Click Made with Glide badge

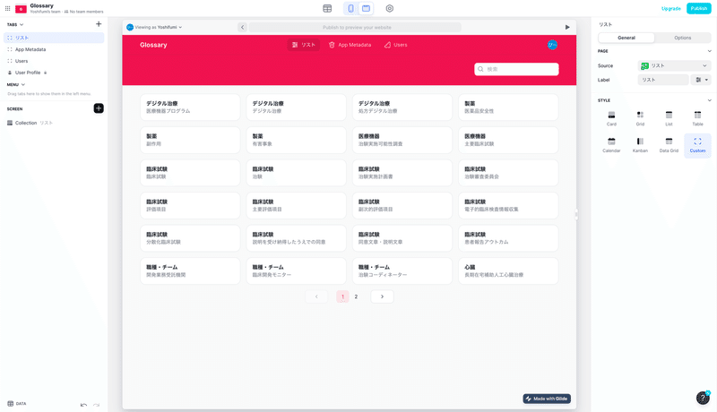click(547, 399)
